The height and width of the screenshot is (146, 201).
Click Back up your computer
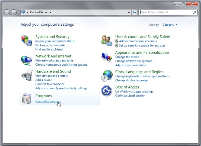click(50, 45)
